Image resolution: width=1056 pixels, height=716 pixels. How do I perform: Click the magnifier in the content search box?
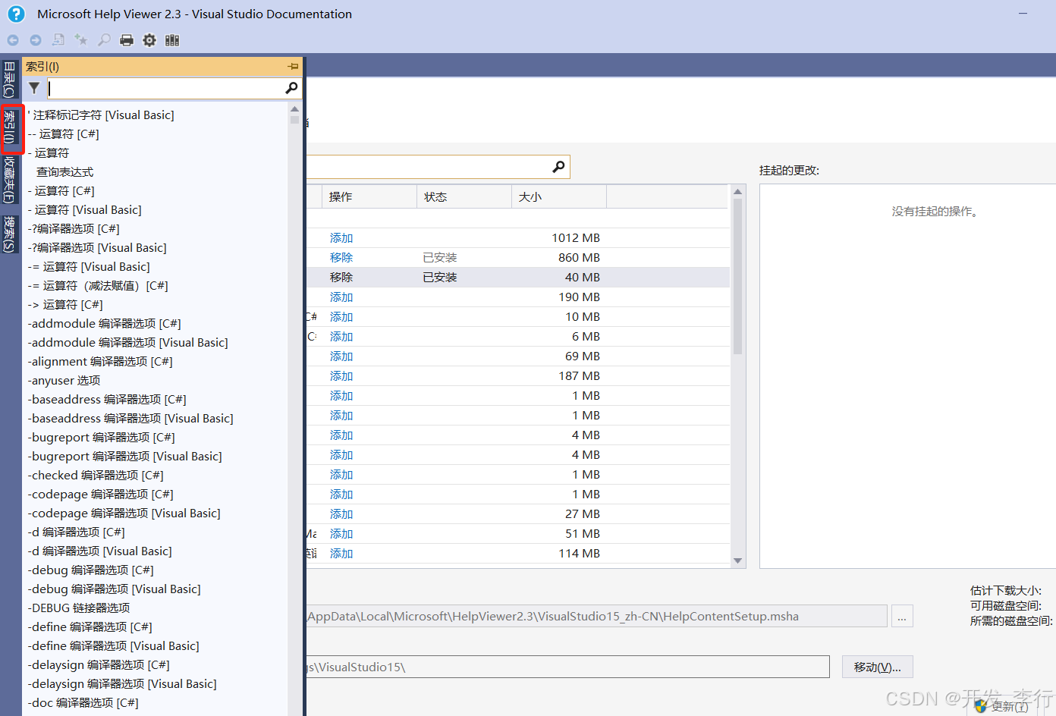(558, 166)
